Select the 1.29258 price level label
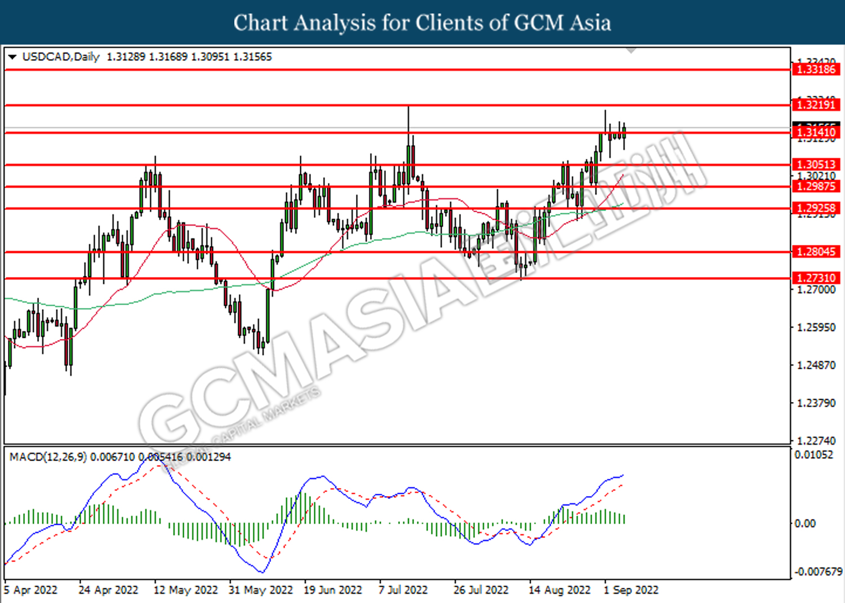The image size is (845, 603). 816,208
